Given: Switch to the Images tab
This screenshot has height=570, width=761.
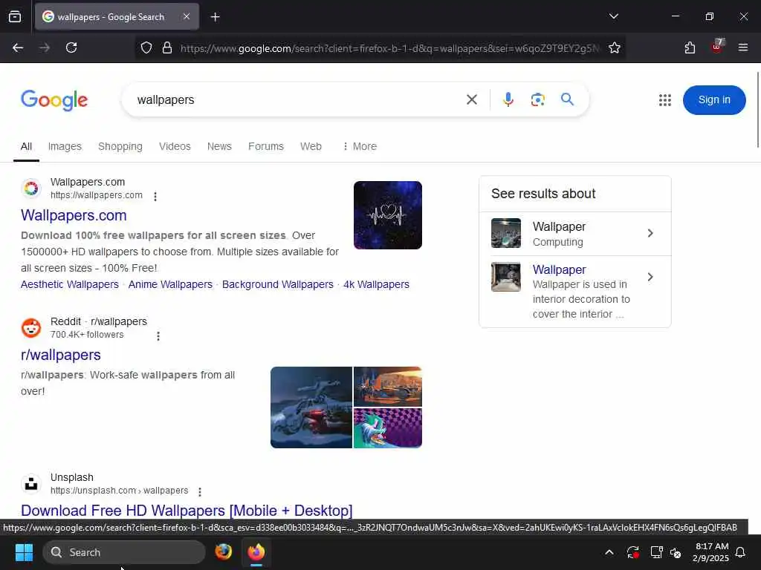Looking at the screenshot, I should (65, 146).
